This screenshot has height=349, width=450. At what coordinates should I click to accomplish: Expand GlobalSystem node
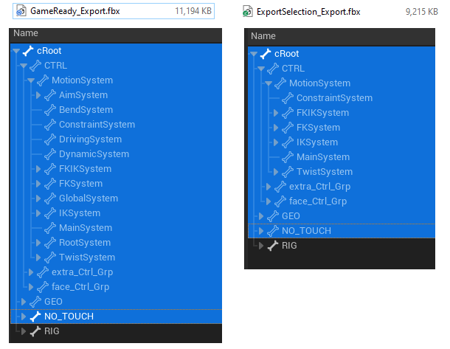38,198
